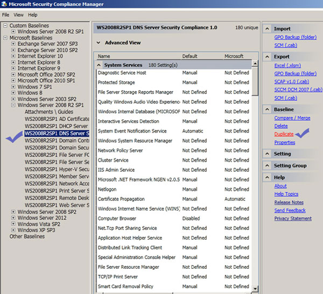Image resolution: width=323 pixels, height=294 pixels.
Task: Open the Release Notes link
Action: click(289, 202)
